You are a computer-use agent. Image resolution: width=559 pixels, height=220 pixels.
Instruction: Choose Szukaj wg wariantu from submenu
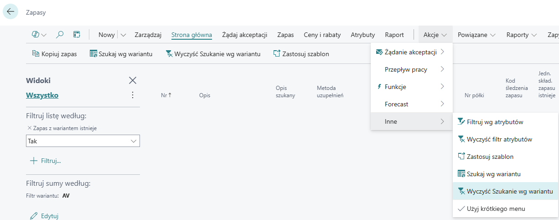point(493,174)
